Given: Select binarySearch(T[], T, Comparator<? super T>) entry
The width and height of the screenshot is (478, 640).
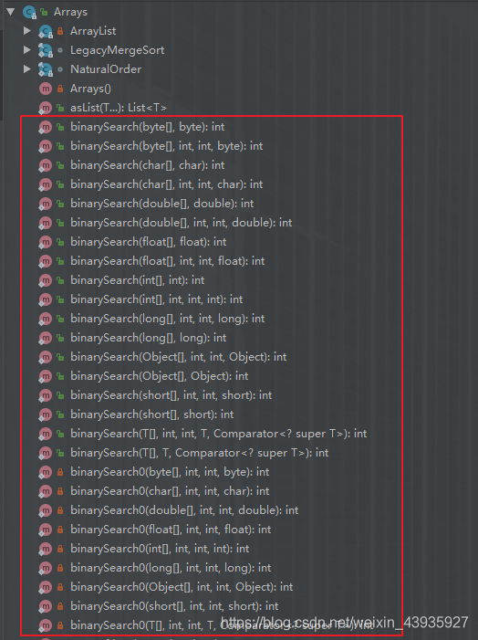Looking at the screenshot, I should coord(200,453).
